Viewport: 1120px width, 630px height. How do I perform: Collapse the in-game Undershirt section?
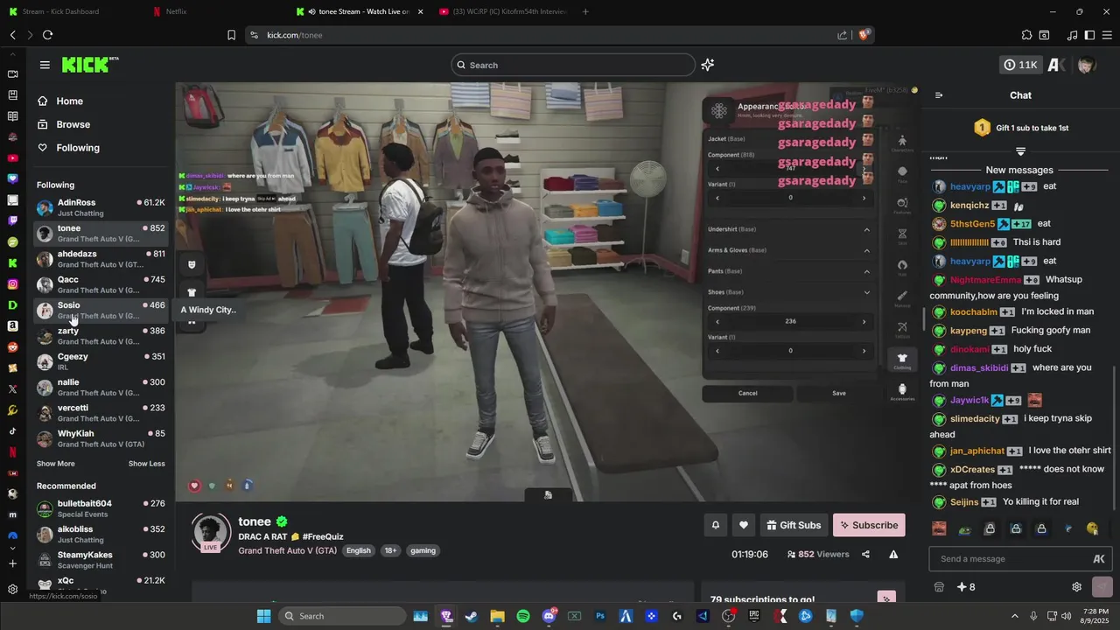click(x=867, y=229)
